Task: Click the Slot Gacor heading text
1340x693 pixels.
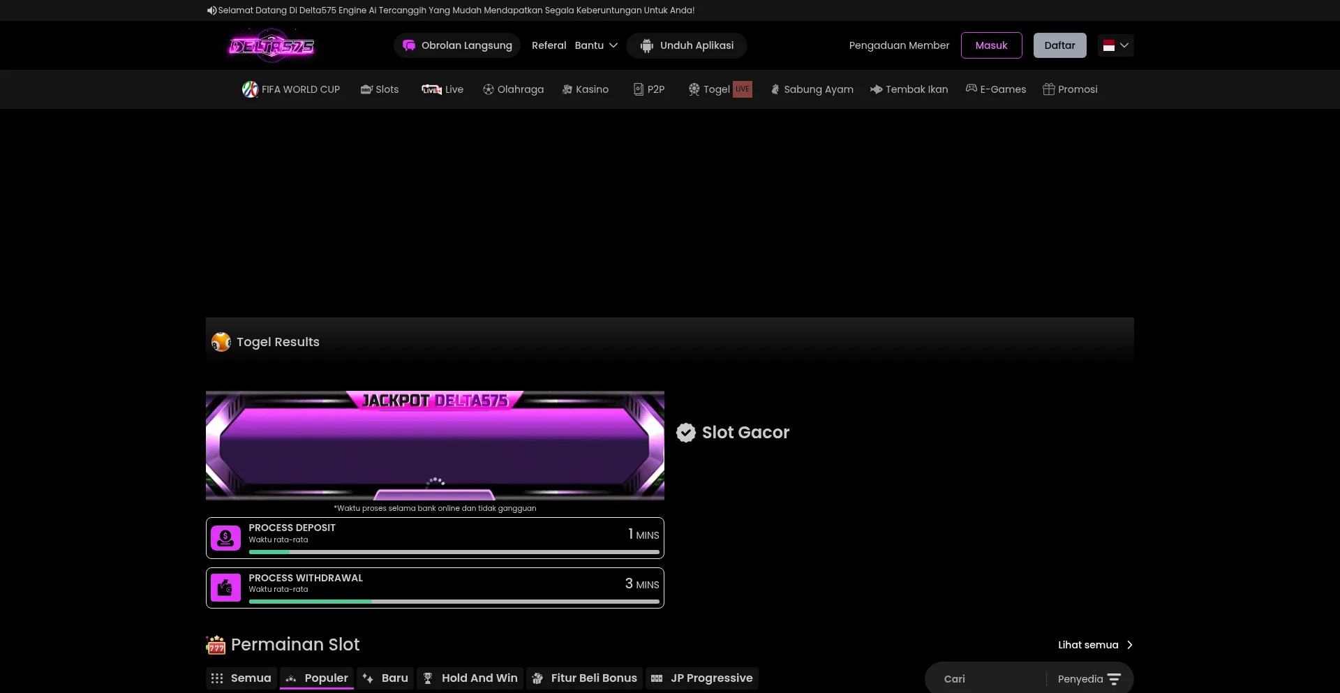Action: 745,433
